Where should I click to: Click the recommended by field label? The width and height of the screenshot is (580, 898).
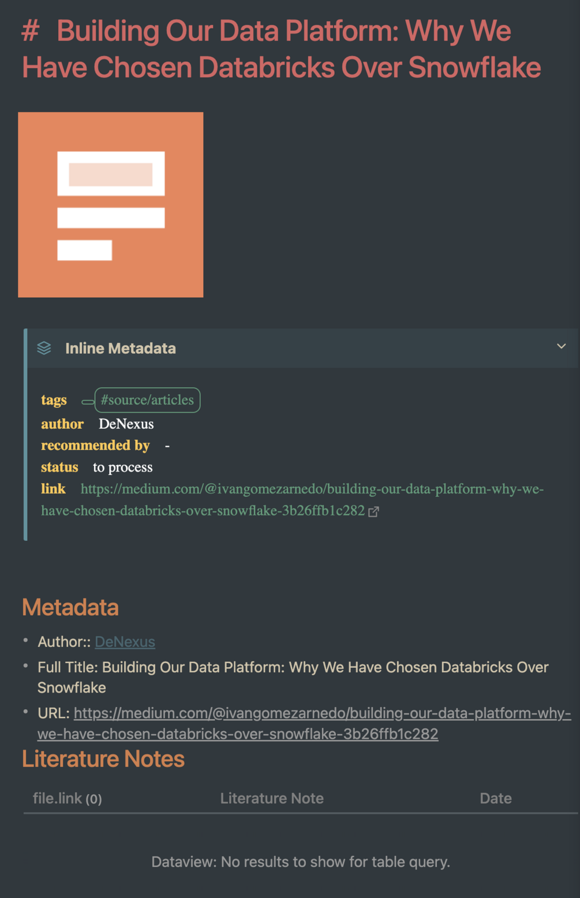click(x=95, y=445)
